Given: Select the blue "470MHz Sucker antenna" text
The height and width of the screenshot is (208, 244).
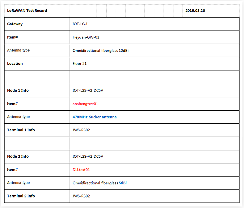Looking at the screenshot, I should click(95, 117).
